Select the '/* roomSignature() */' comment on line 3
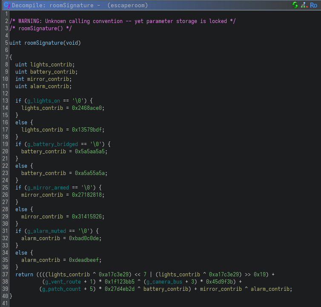 40,28
